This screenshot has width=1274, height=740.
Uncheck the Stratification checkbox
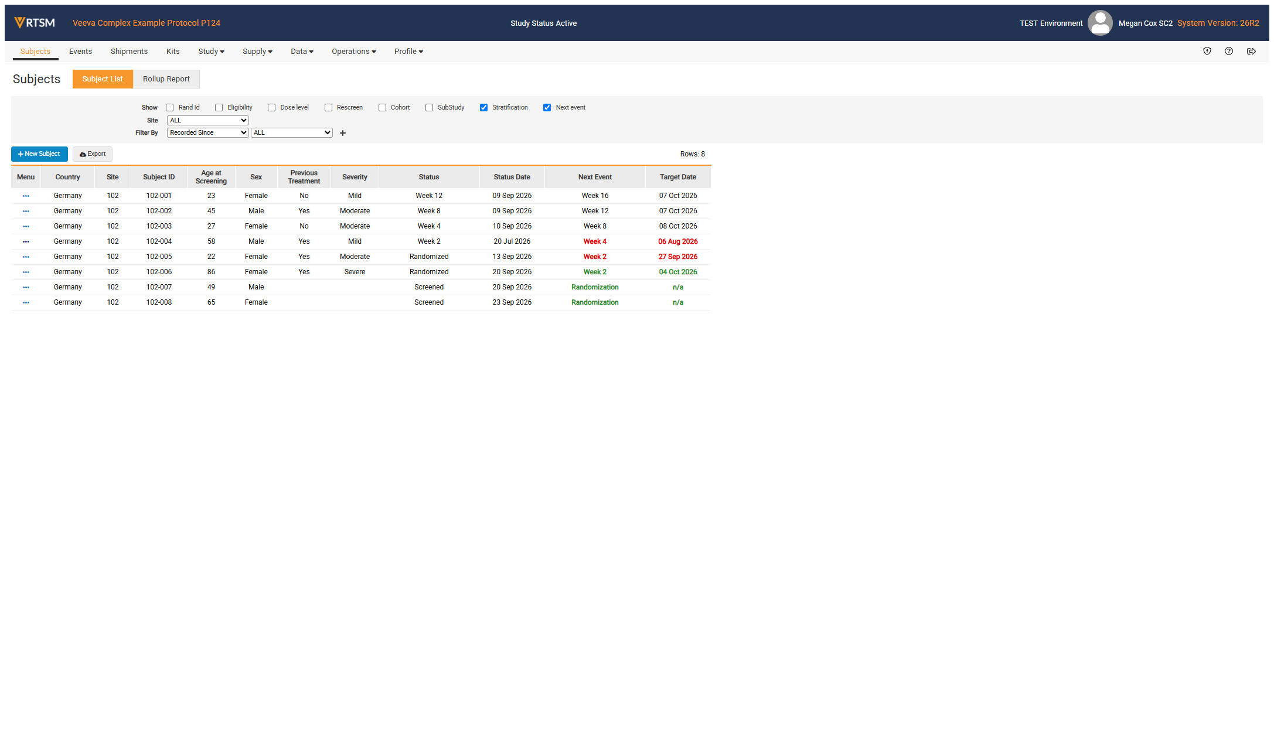[x=484, y=108]
